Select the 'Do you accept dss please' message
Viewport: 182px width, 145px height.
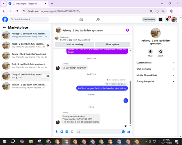[74, 68]
